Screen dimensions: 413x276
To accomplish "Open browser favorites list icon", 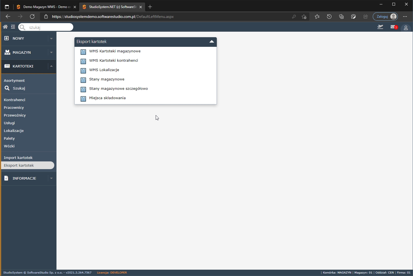I will click(x=317, y=17).
